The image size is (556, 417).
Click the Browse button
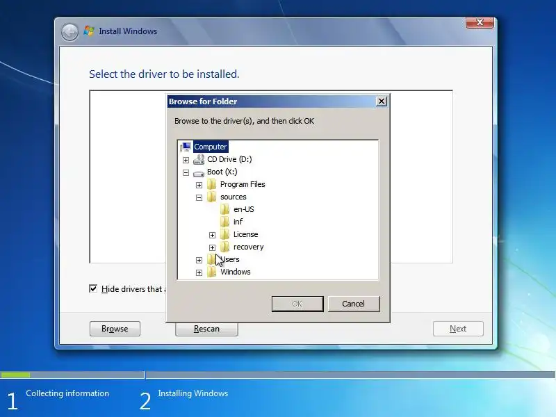tap(115, 329)
